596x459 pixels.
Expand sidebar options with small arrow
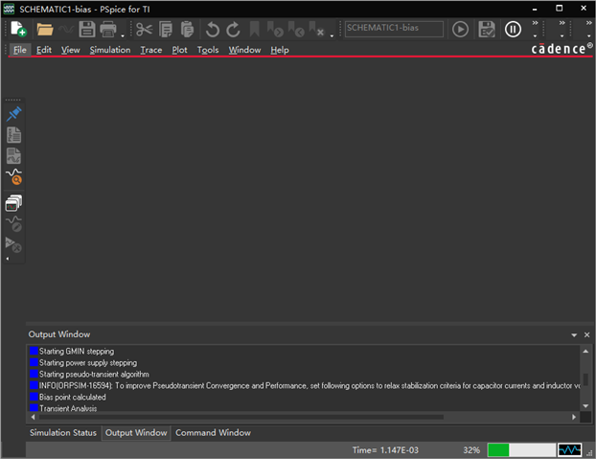[8, 259]
